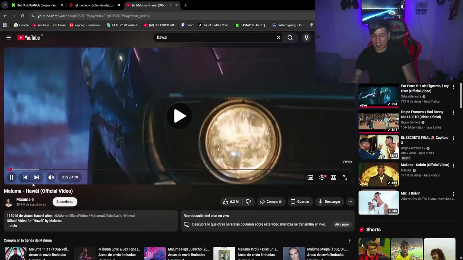Open menu for Maluma Sobrio video
Screen dimensions: 463x260
[x=453, y=165]
